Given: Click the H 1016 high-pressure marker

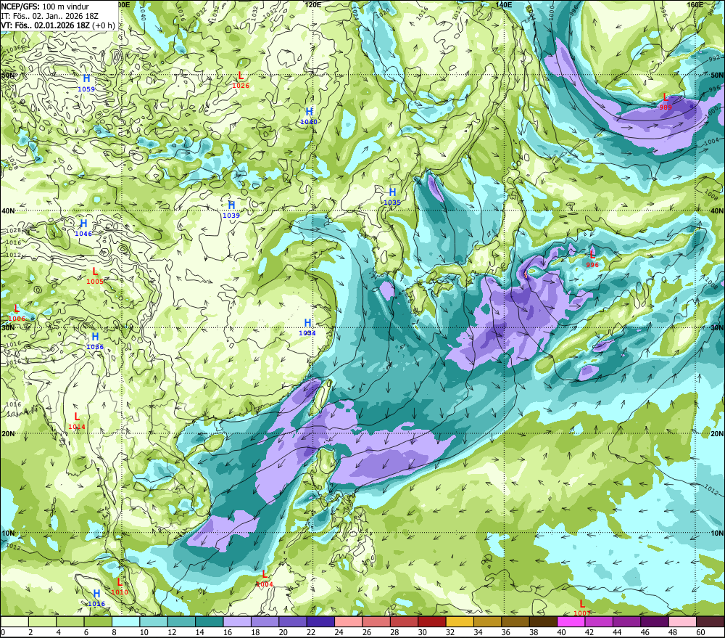Looking at the screenshot, I should [x=96, y=598].
